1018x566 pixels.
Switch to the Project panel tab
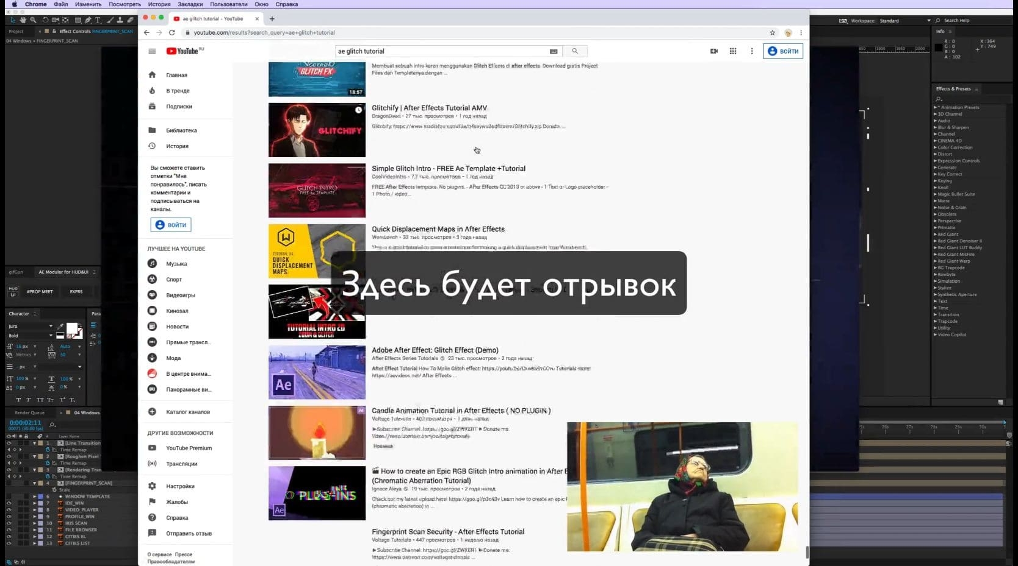click(16, 31)
